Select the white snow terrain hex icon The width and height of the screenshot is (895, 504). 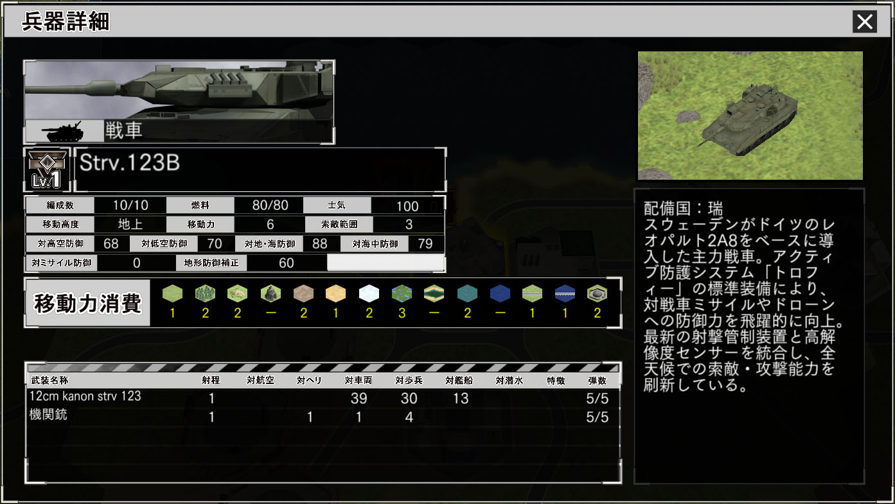click(x=369, y=293)
